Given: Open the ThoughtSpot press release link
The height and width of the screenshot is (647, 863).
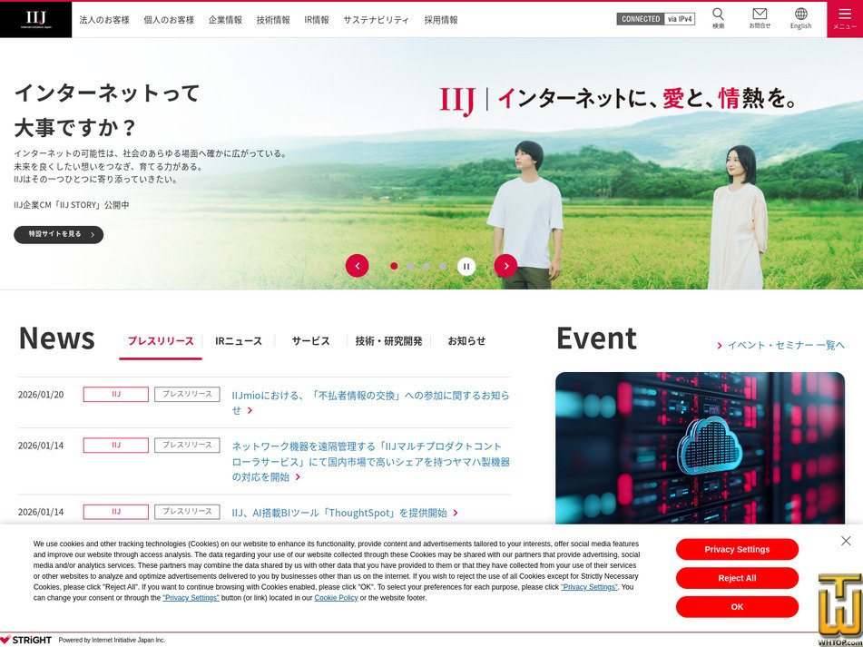Looking at the screenshot, I should tap(342, 512).
